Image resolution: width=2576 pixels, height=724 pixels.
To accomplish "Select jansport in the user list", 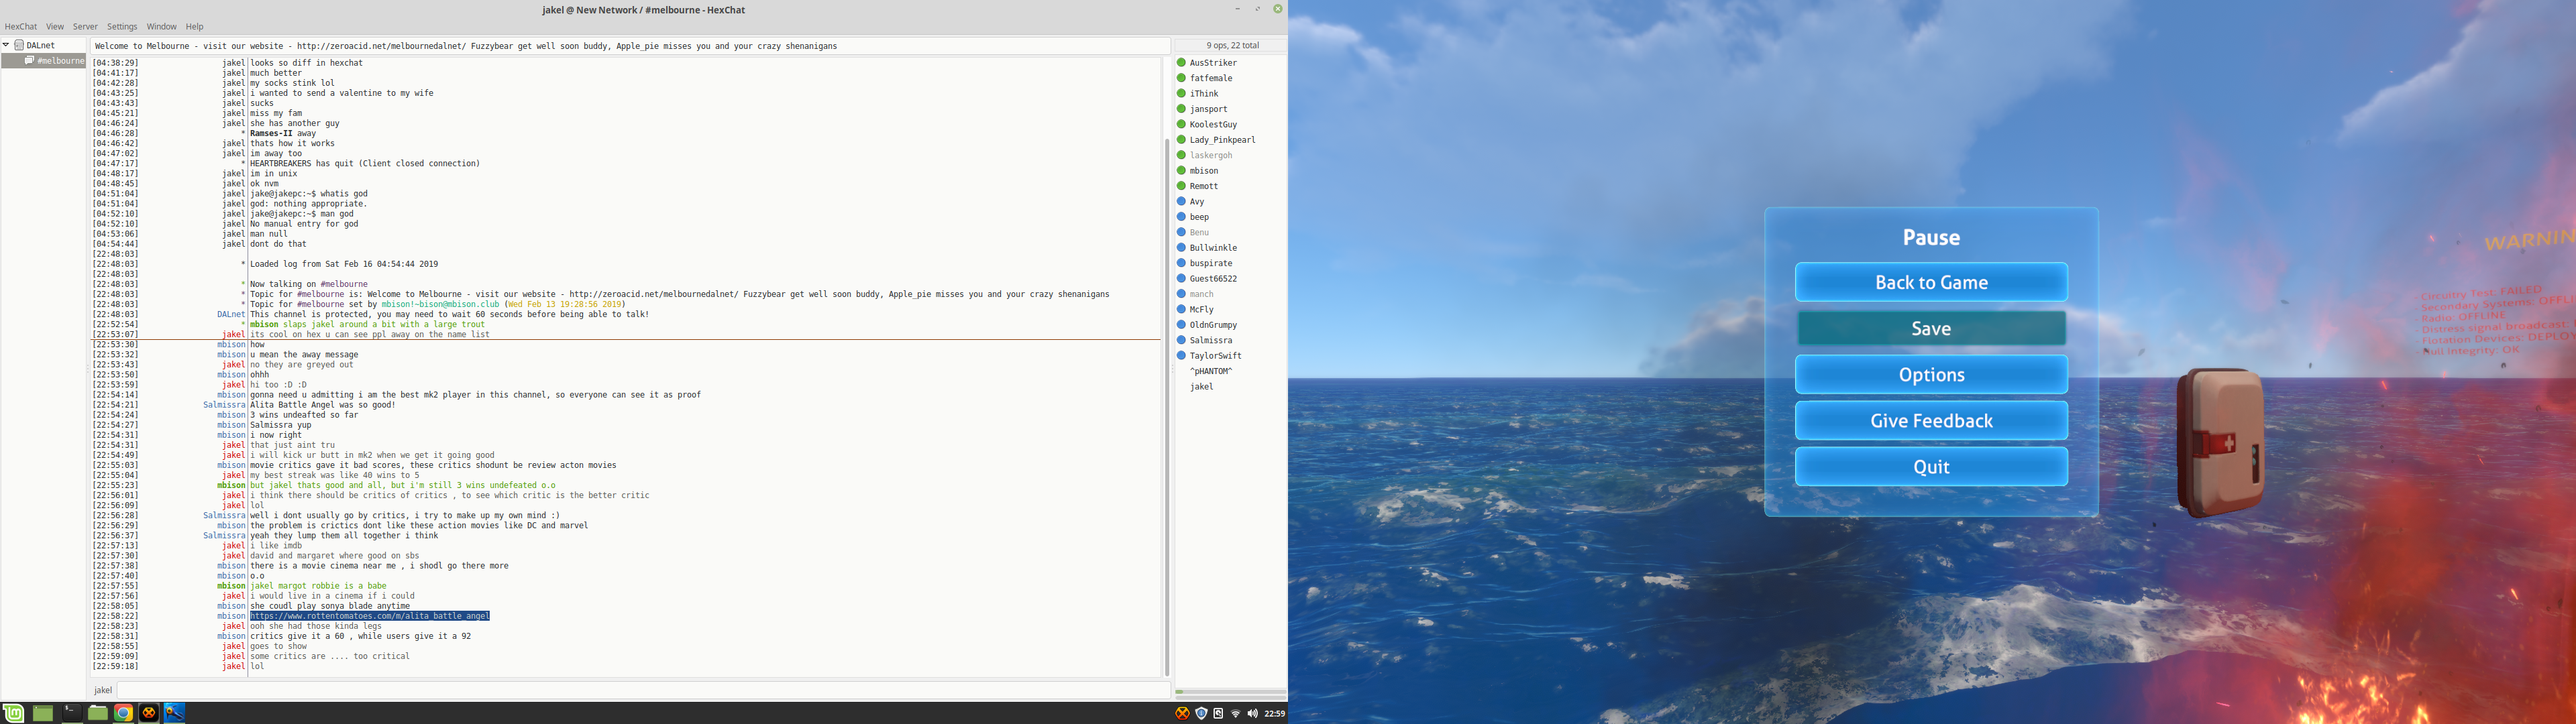I will tap(1208, 109).
